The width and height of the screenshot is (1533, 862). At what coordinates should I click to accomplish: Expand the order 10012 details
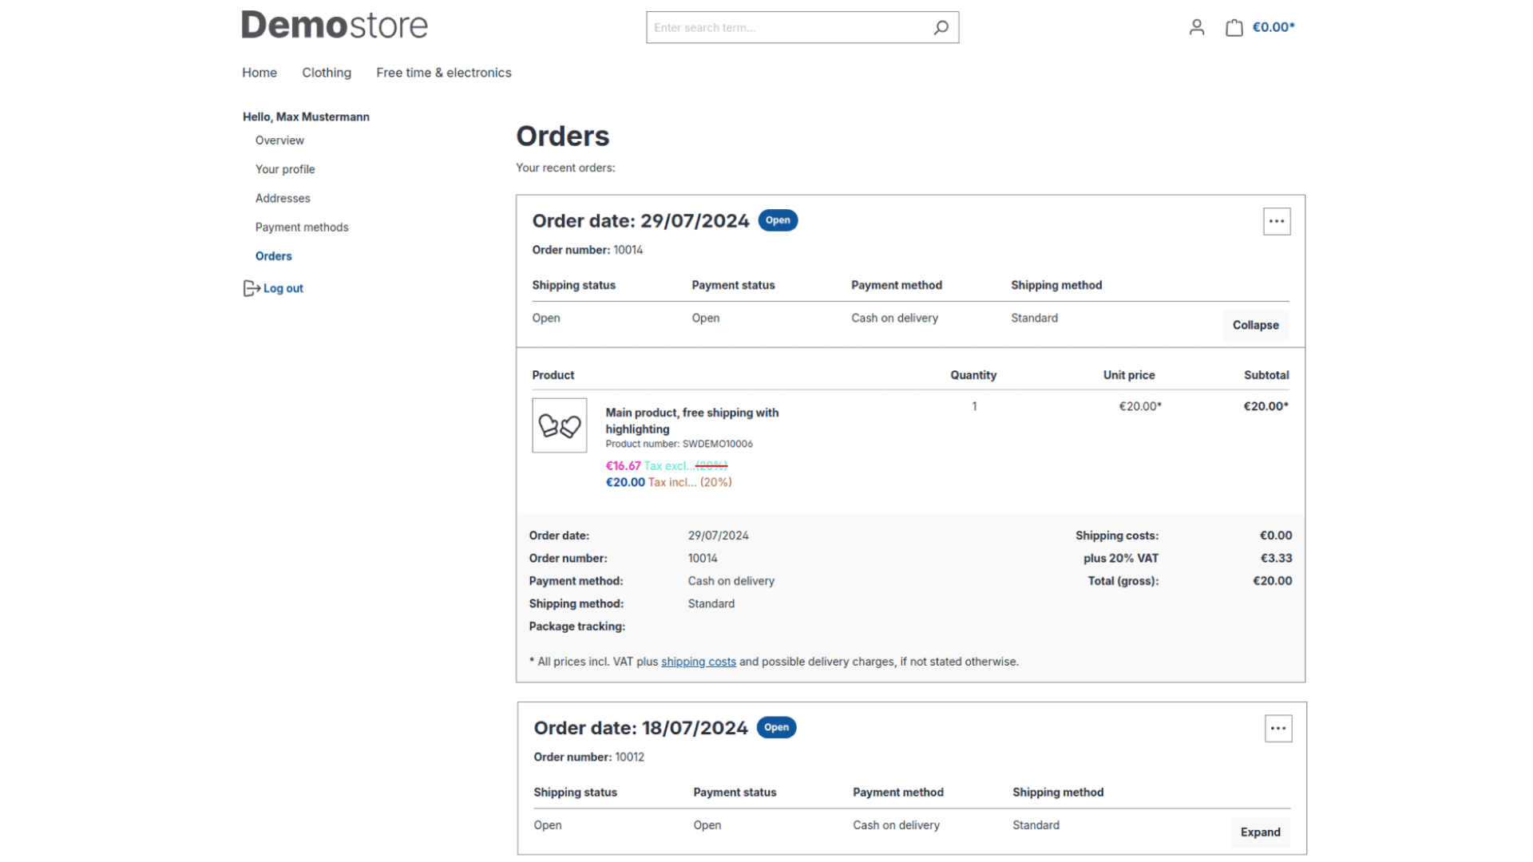(x=1260, y=832)
